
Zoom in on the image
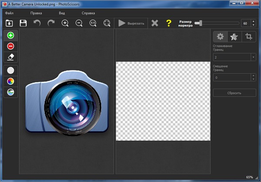click(65, 23)
